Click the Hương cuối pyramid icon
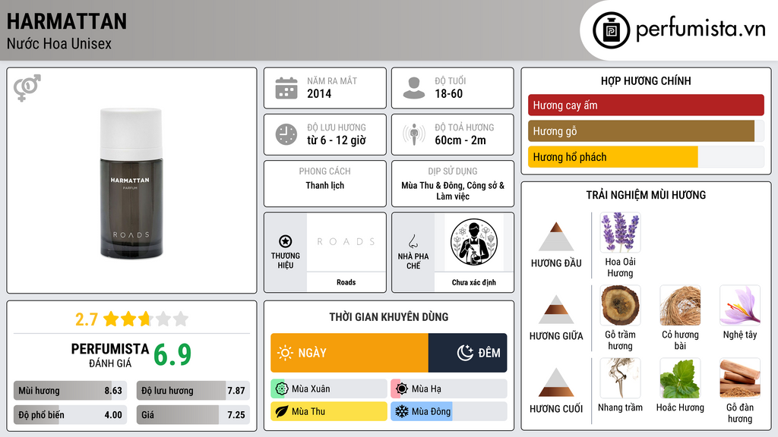 pyautogui.click(x=556, y=382)
